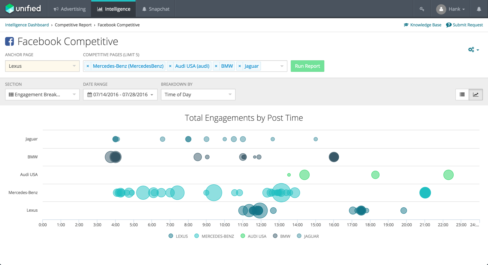Click the Unified logo icon
Screen dimensions: 488x265
[x=10, y=9]
